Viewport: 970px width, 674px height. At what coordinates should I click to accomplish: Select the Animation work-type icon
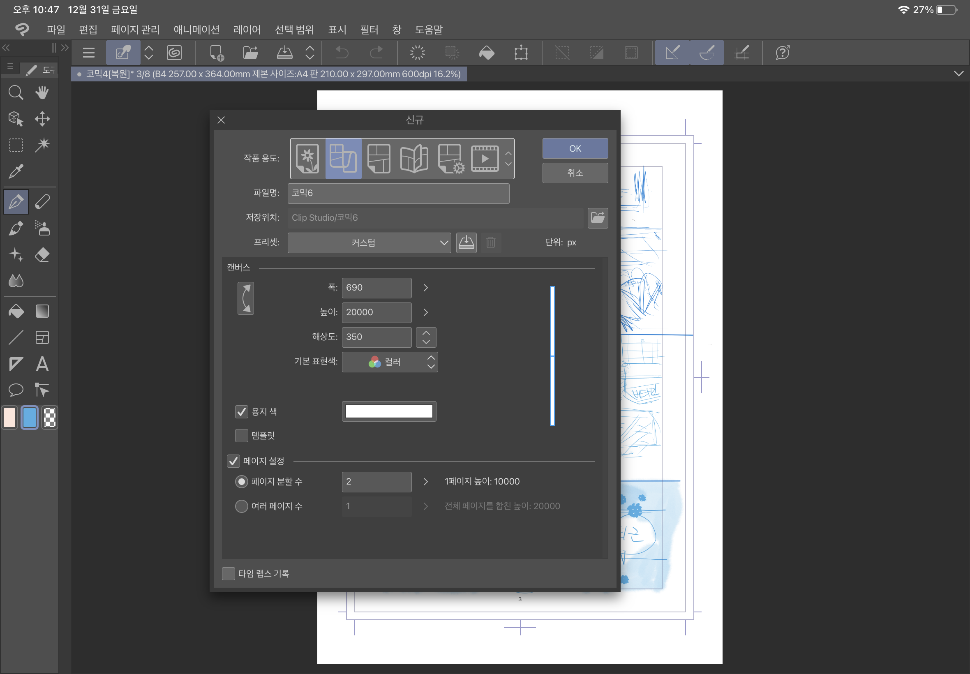[485, 158]
